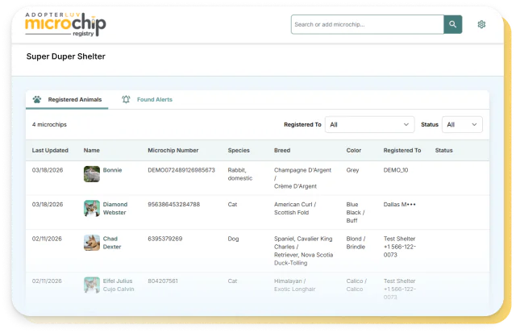Click Chad Dexter's 02/11/2026 date cell
The width and height of the screenshot is (516, 333).
point(47,239)
